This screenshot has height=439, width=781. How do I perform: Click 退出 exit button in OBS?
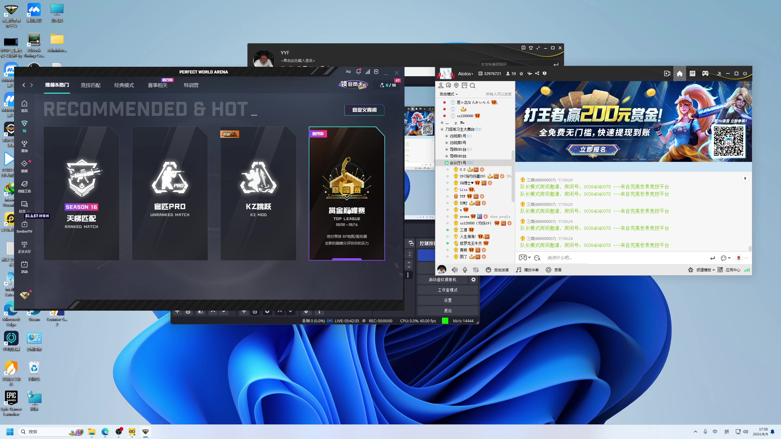click(x=448, y=311)
